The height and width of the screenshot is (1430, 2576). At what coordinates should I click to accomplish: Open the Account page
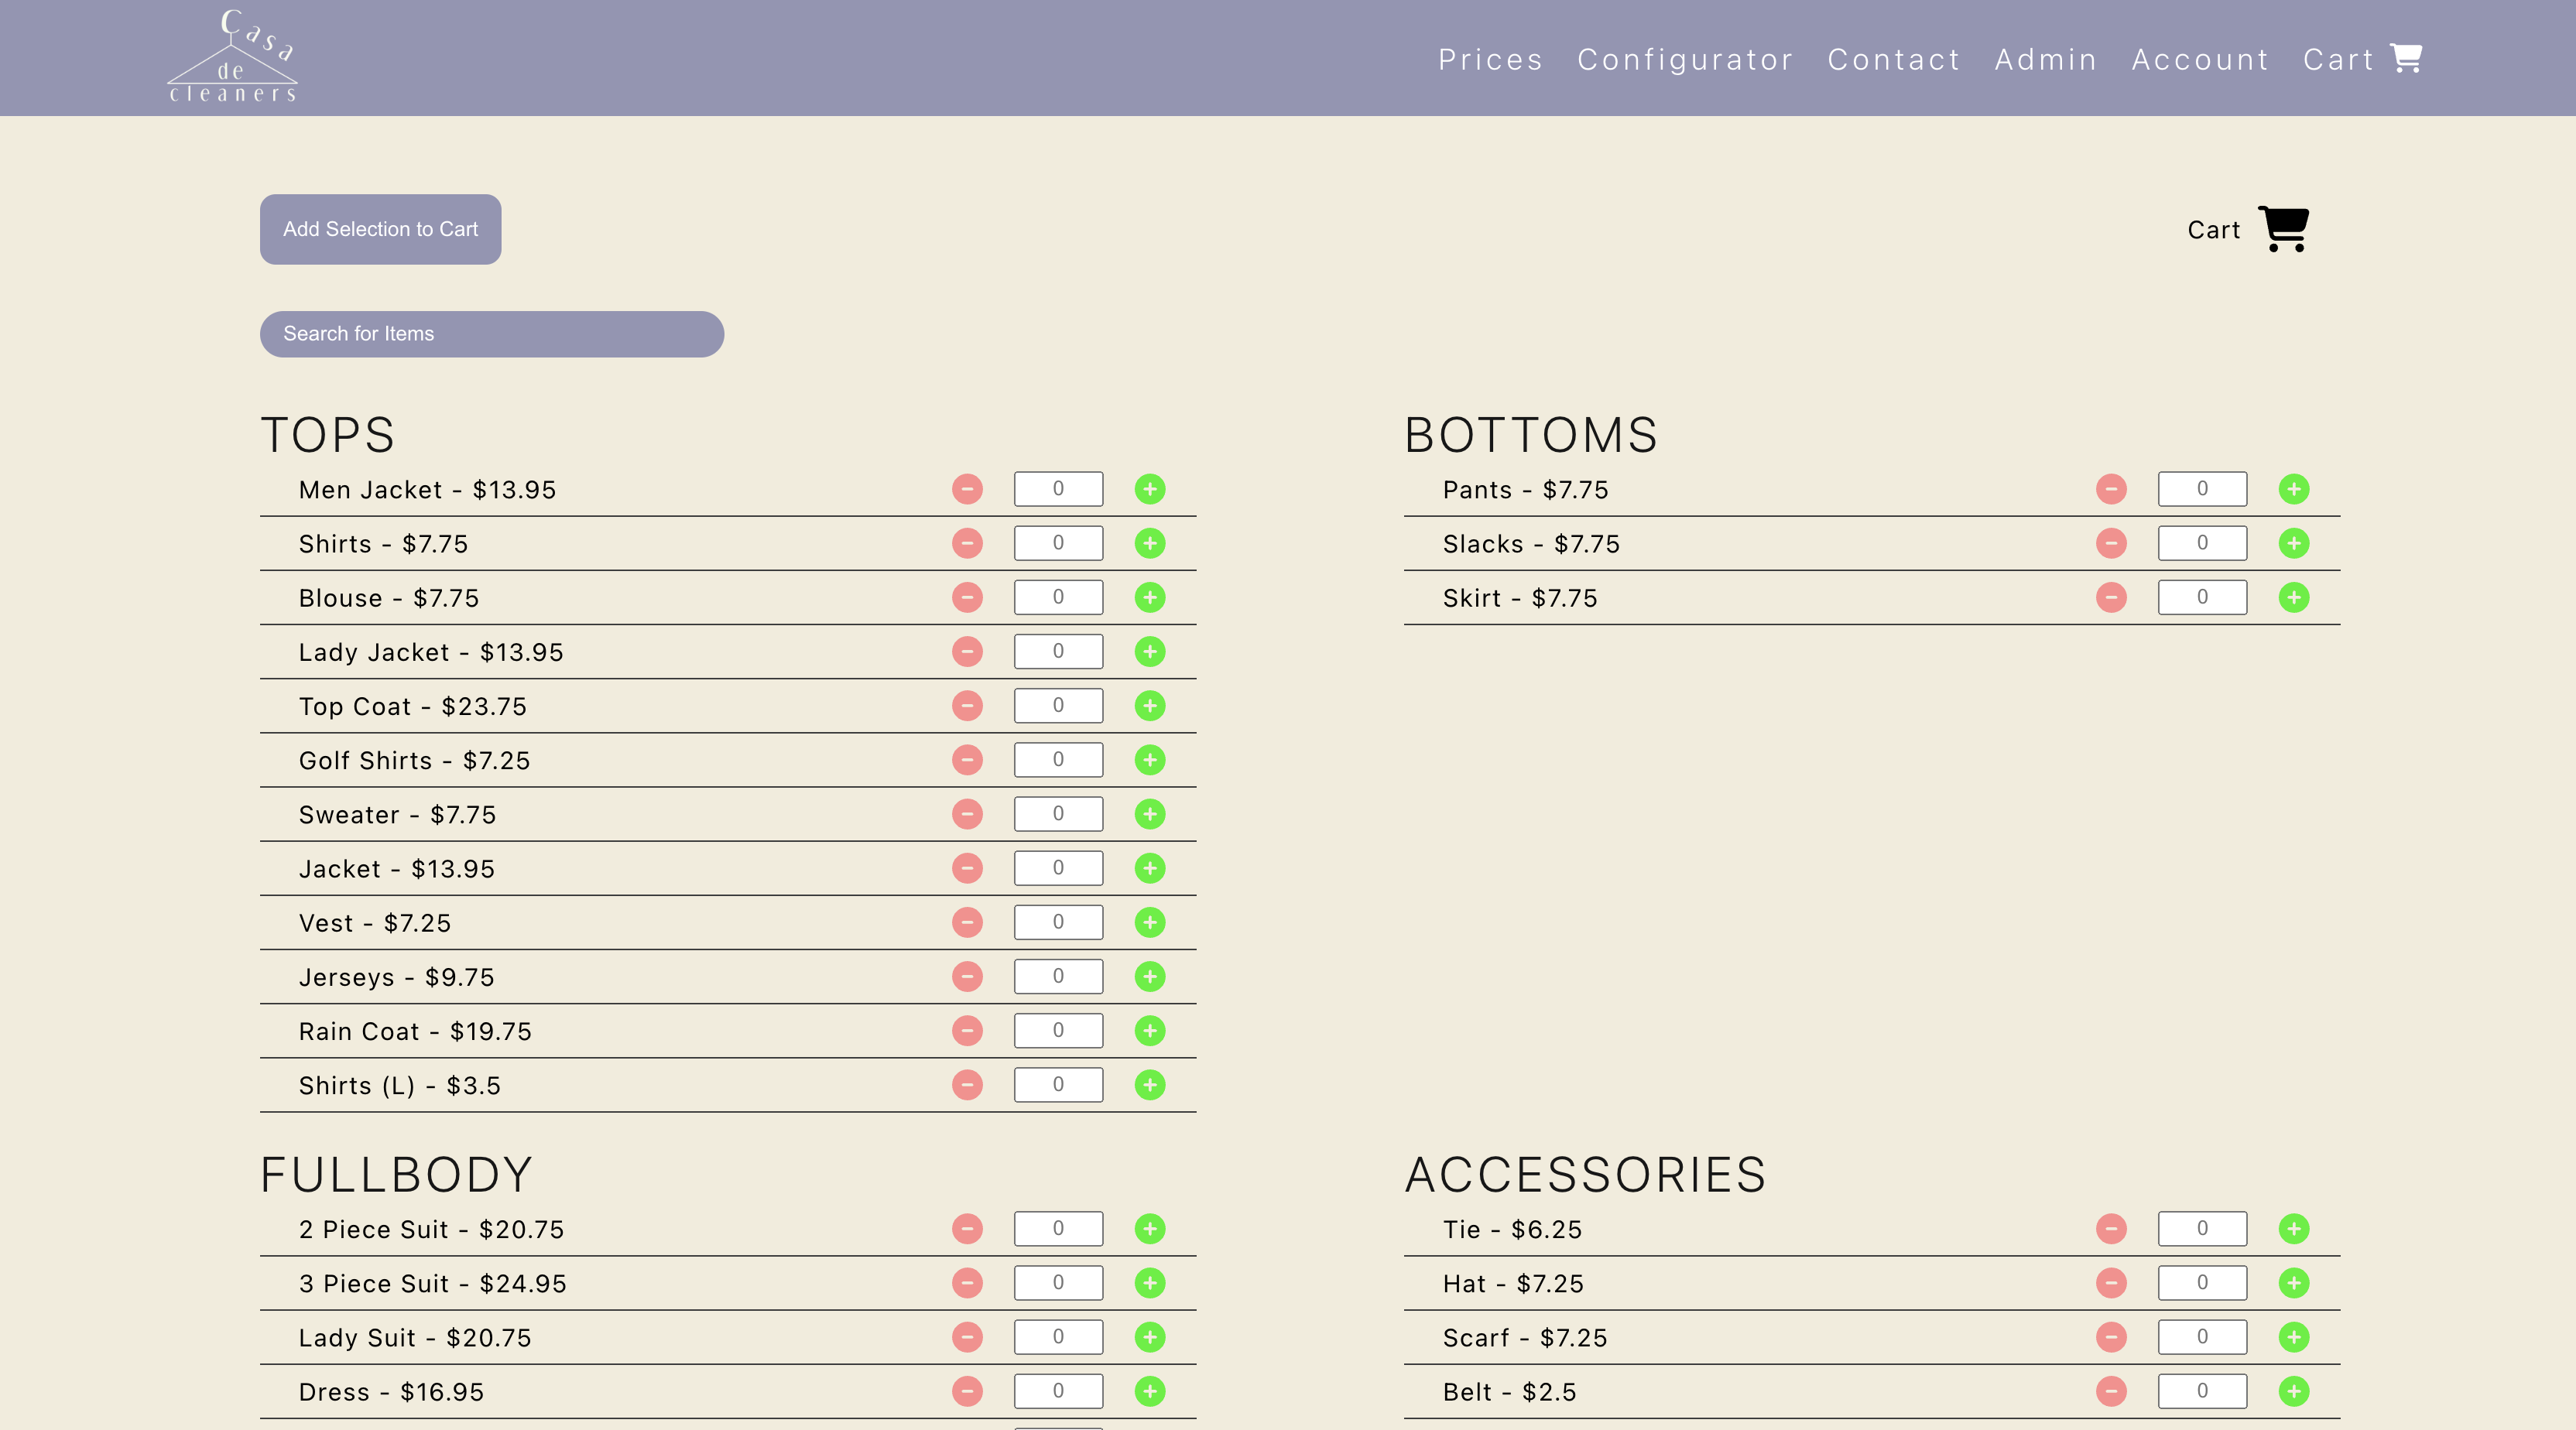coord(2200,59)
